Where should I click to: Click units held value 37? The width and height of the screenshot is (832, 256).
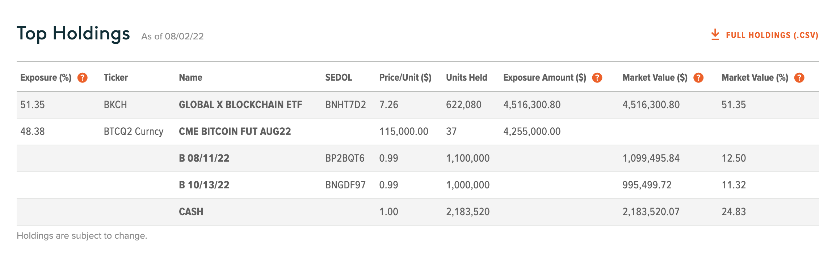click(x=451, y=132)
